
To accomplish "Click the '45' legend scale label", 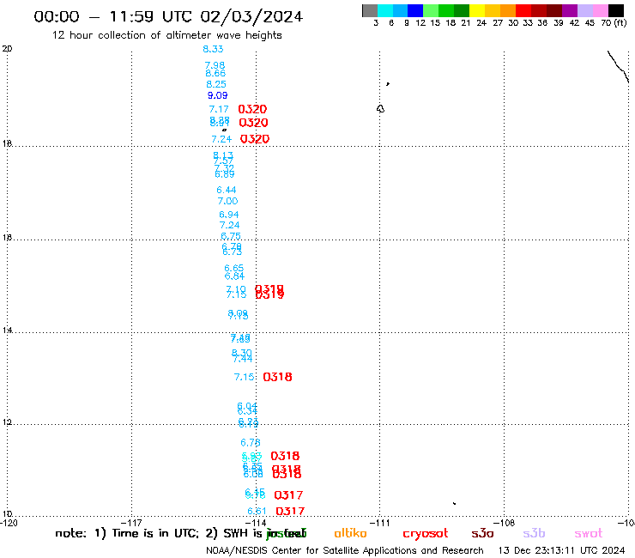I will pos(590,23).
